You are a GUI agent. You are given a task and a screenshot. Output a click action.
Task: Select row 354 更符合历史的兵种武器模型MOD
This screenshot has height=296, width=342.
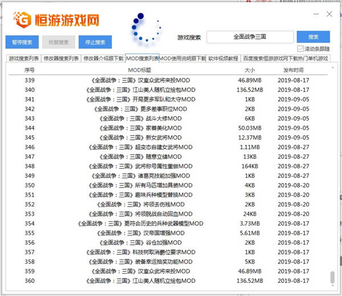point(168,224)
